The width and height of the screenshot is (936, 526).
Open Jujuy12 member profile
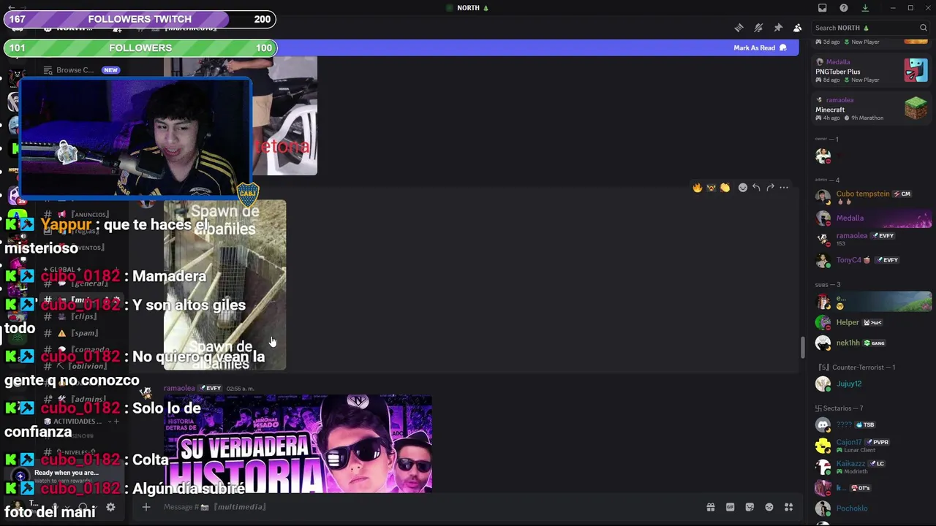click(871, 384)
